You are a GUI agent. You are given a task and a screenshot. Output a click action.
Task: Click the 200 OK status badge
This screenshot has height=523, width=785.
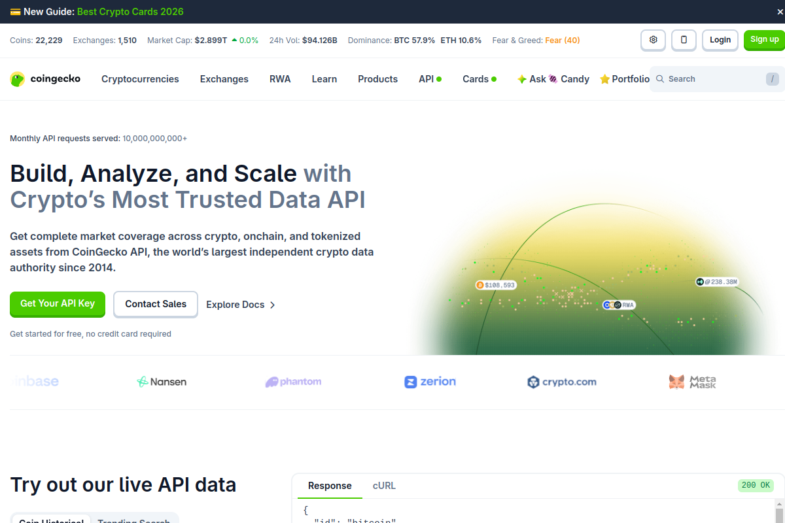click(756, 485)
